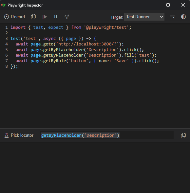Copy the locator with the bottom copy icon
This screenshot has width=190, height=193.
pos(183,135)
